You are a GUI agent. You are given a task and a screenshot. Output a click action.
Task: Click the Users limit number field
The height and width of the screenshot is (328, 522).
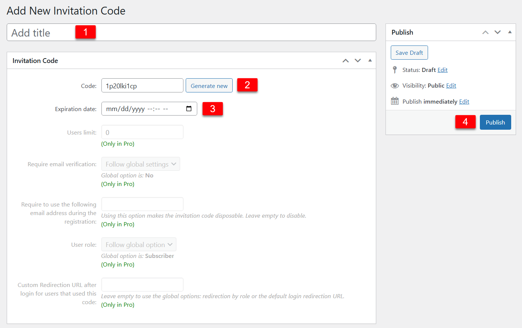tap(142, 132)
